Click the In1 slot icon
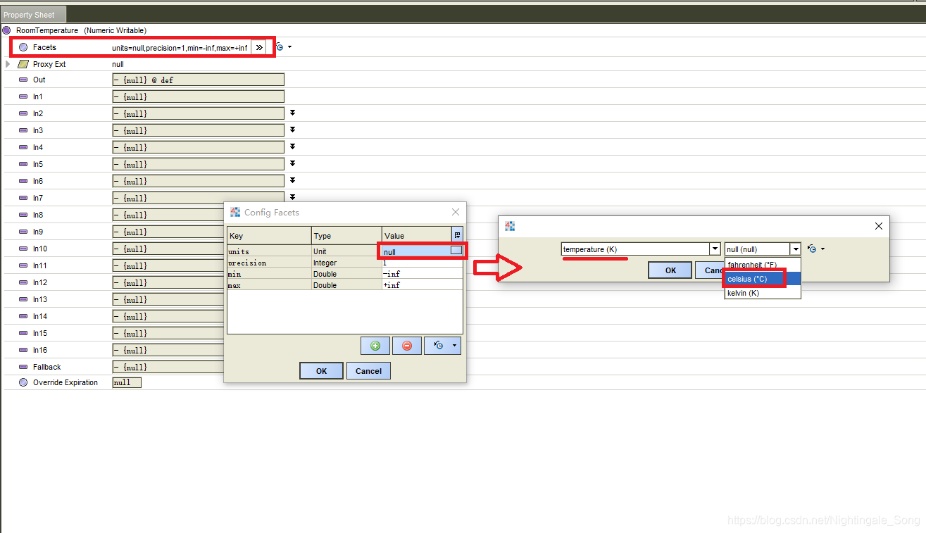The image size is (926, 533). 23,96
